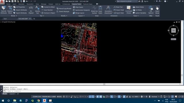Viewport: 184px width, 103px height.
Task: Click Attach Xdata tool
Action: coord(138,7)
